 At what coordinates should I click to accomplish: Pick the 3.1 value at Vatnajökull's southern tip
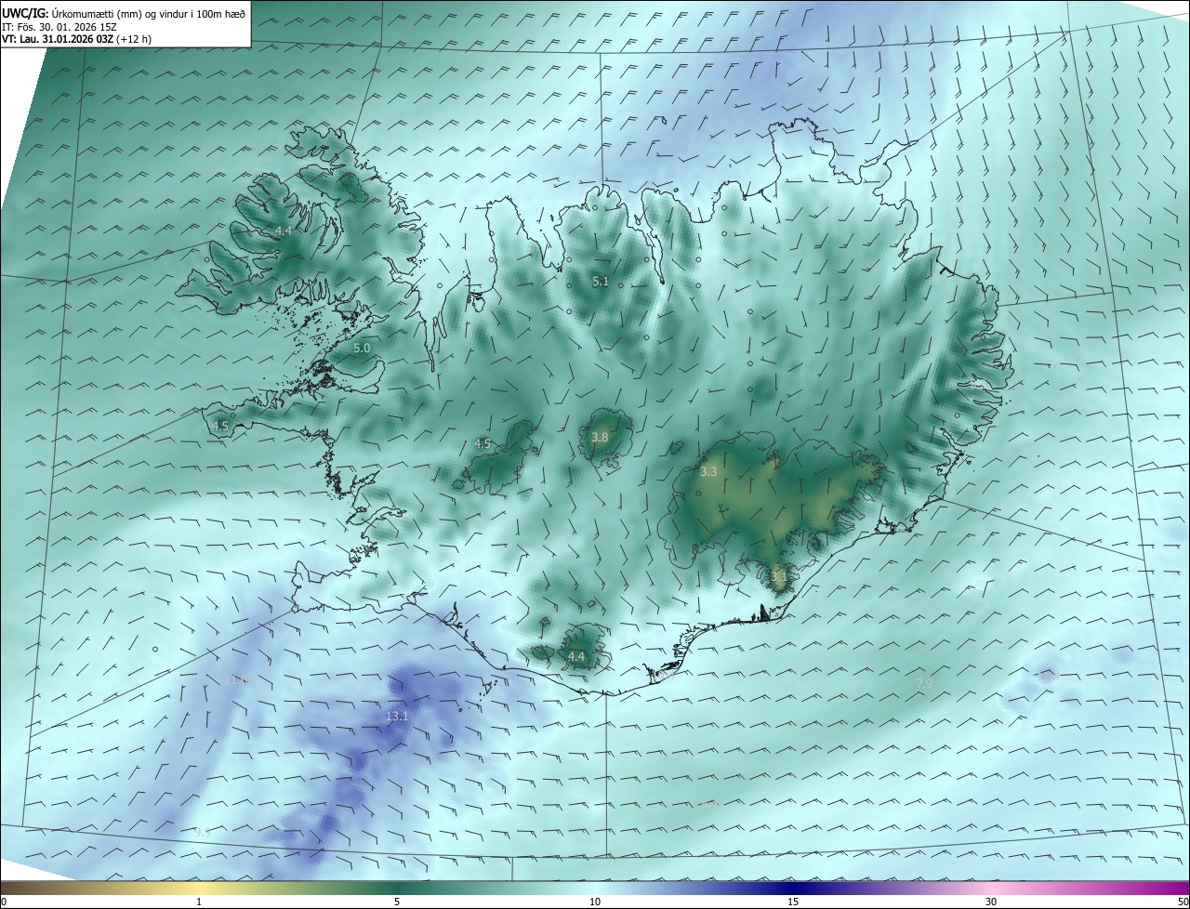pos(779,576)
